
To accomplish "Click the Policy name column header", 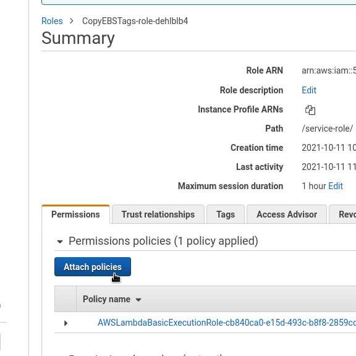I will tap(106, 299).
